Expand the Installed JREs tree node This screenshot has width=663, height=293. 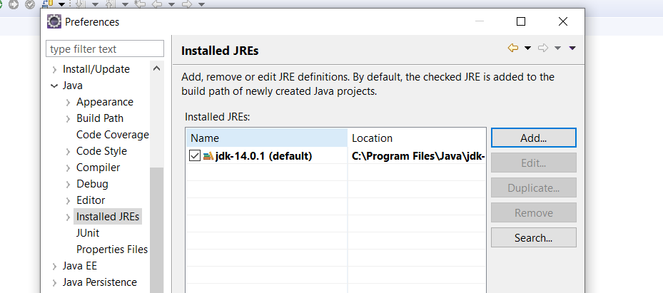[68, 217]
